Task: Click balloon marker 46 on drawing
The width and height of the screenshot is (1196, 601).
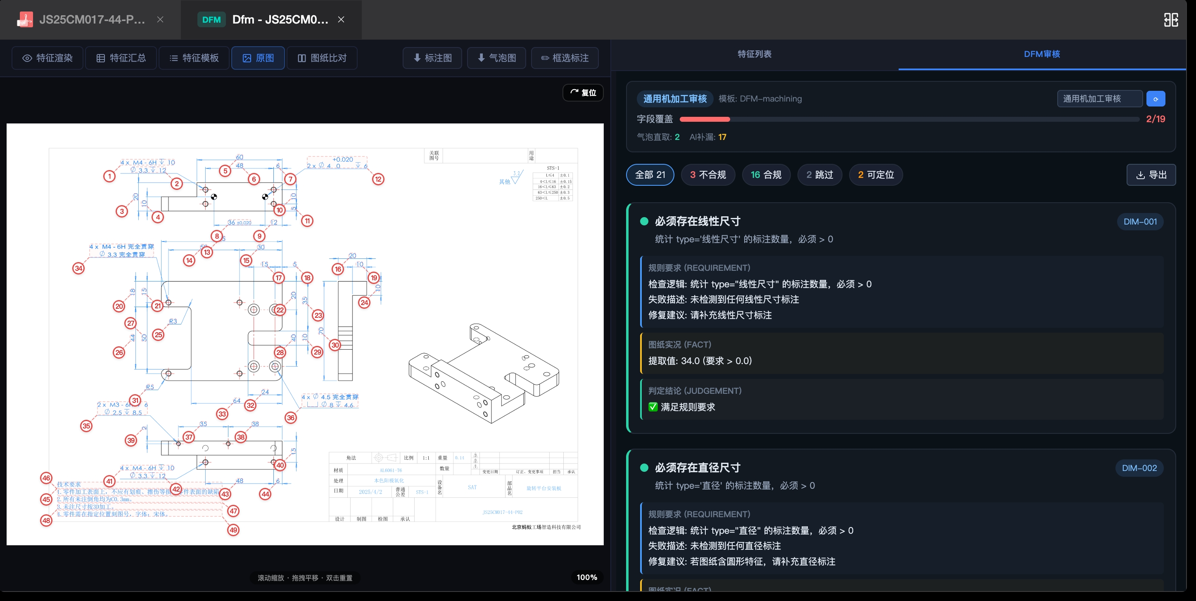Action: point(46,478)
